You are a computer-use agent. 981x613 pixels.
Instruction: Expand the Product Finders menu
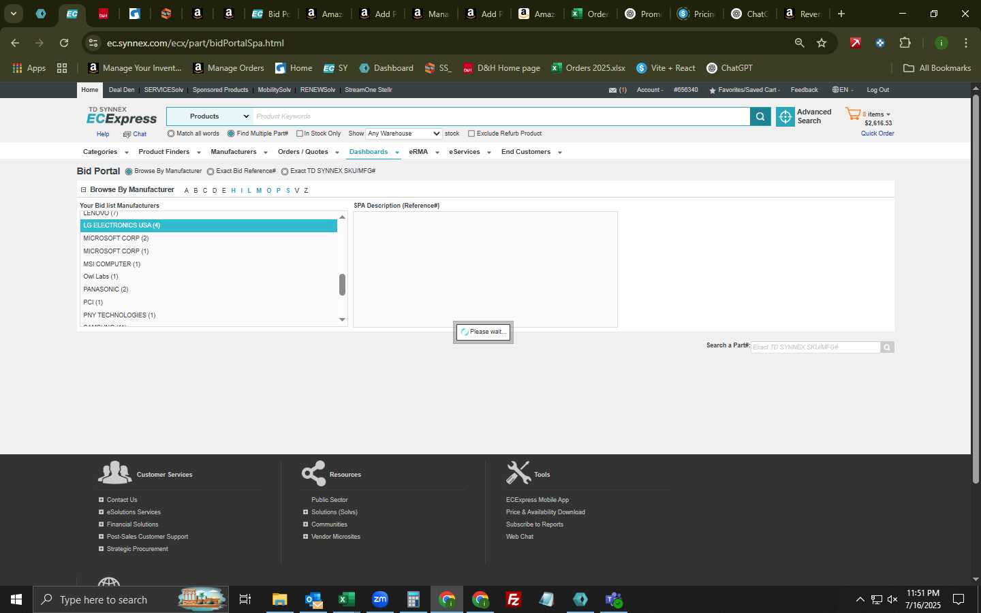(x=170, y=152)
